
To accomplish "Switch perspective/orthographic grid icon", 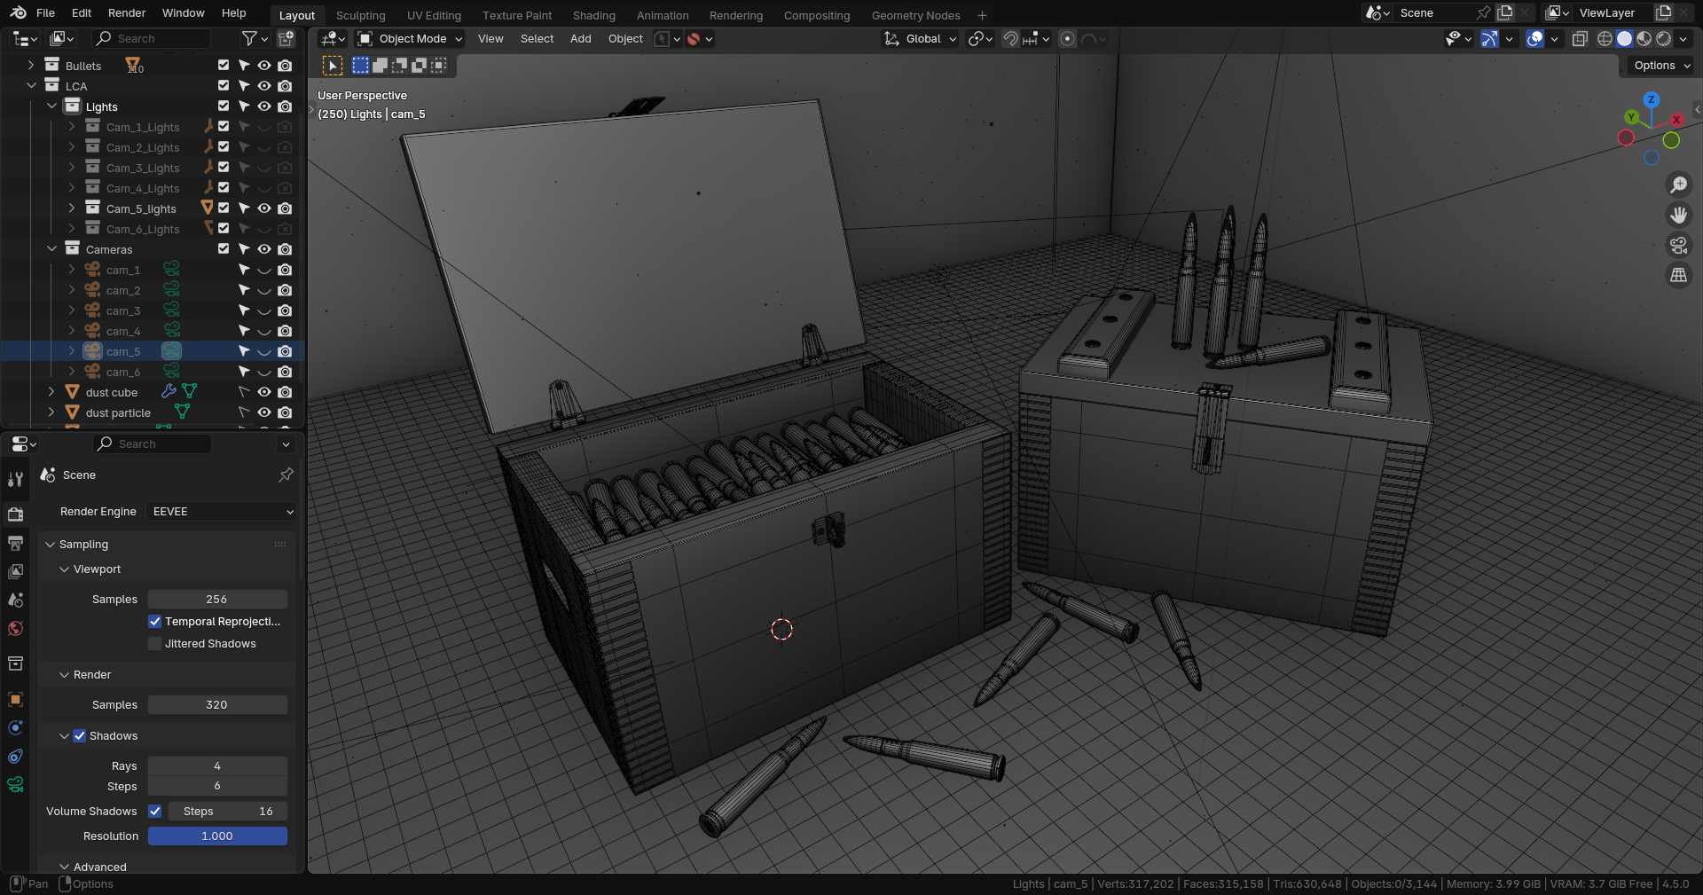I will [x=1679, y=275].
